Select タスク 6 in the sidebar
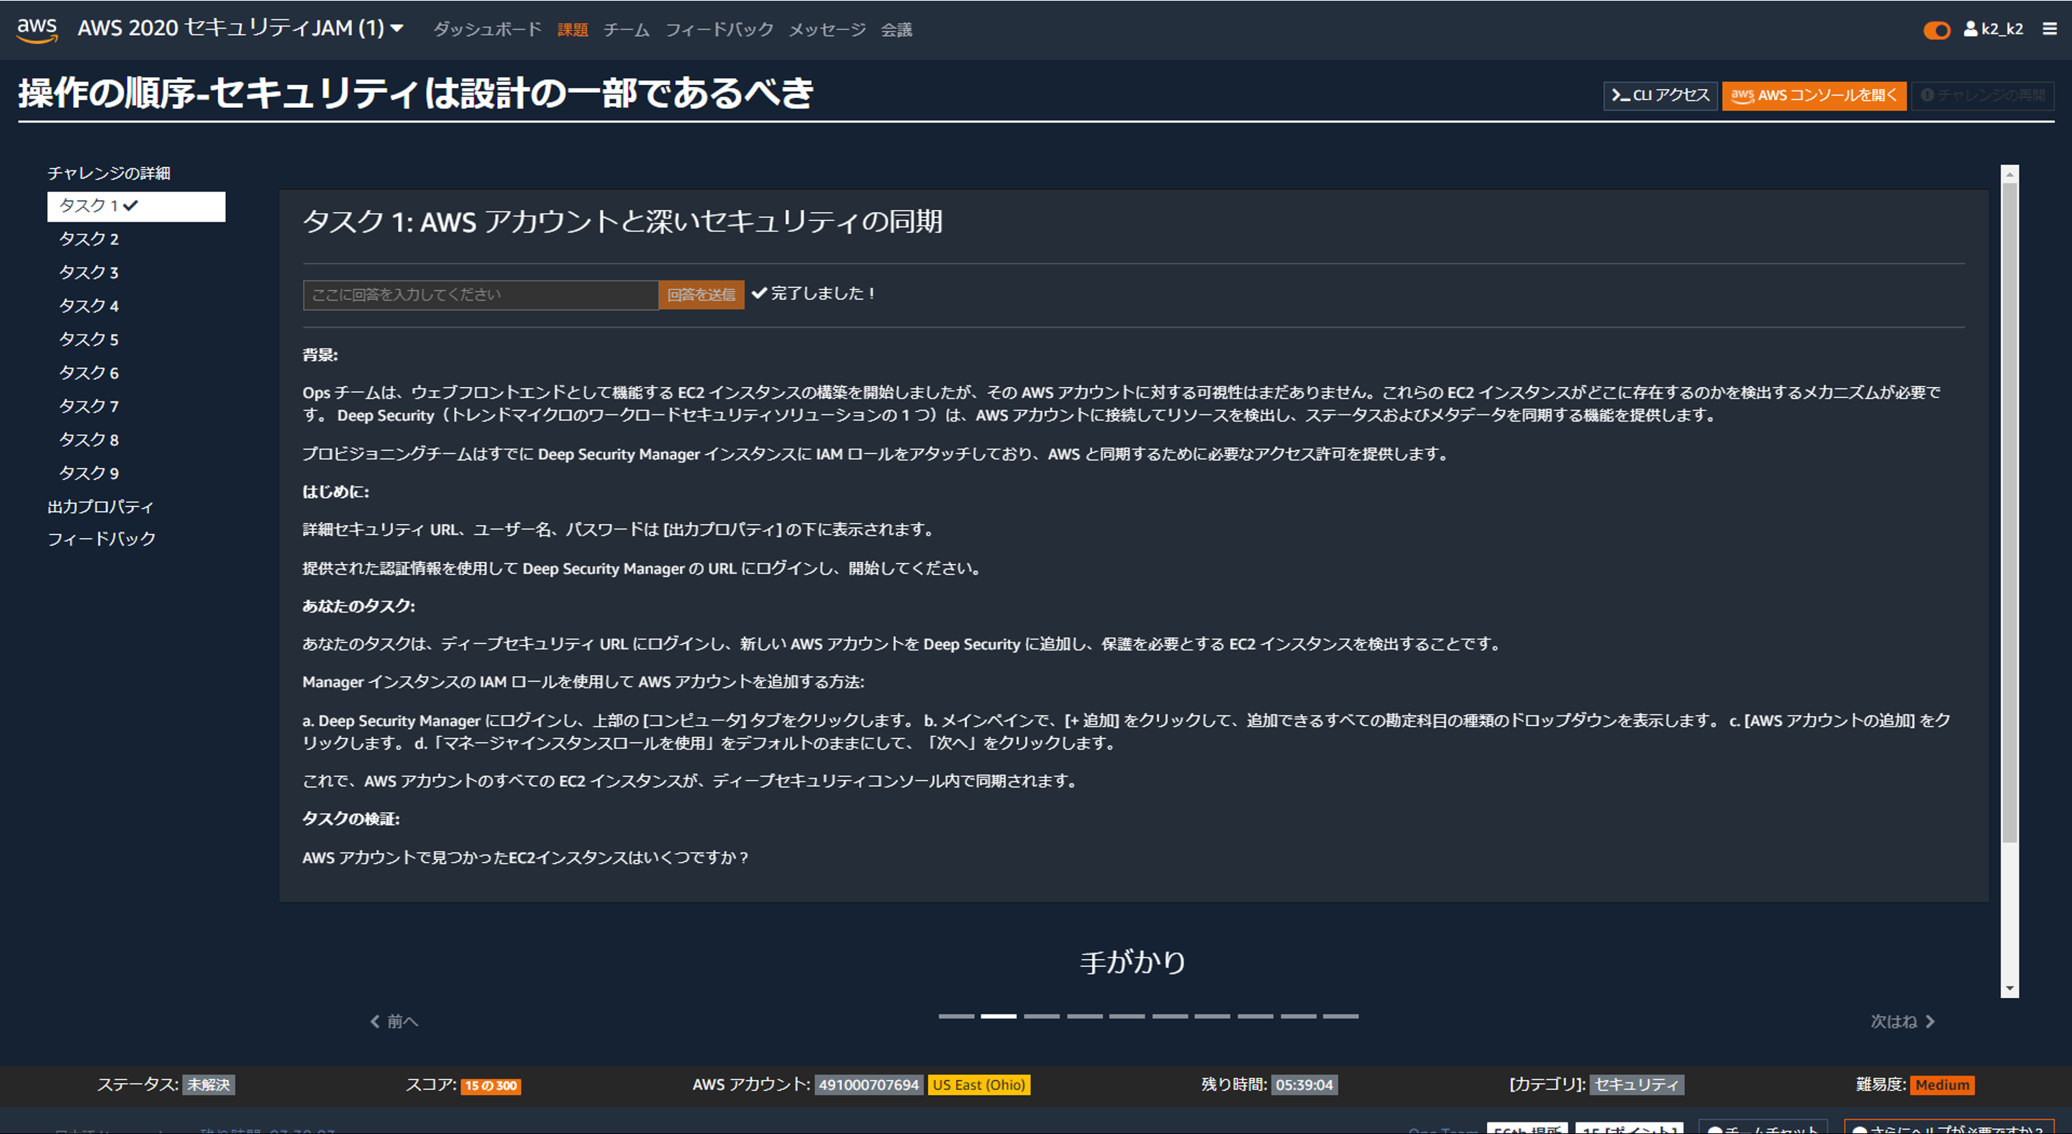 click(88, 373)
